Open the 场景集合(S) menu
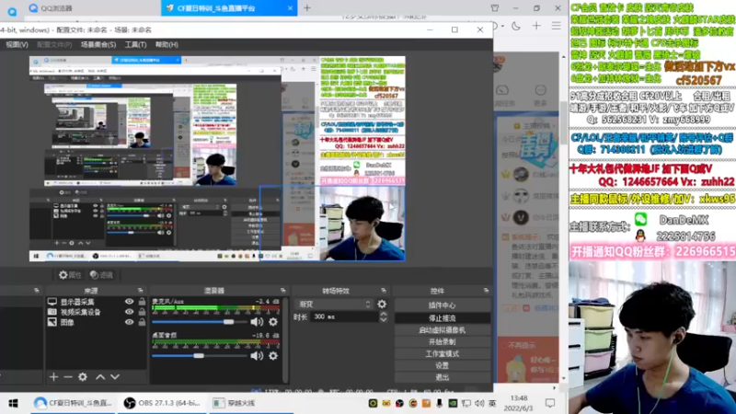This screenshot has height=414, width=736. [98, 44]
